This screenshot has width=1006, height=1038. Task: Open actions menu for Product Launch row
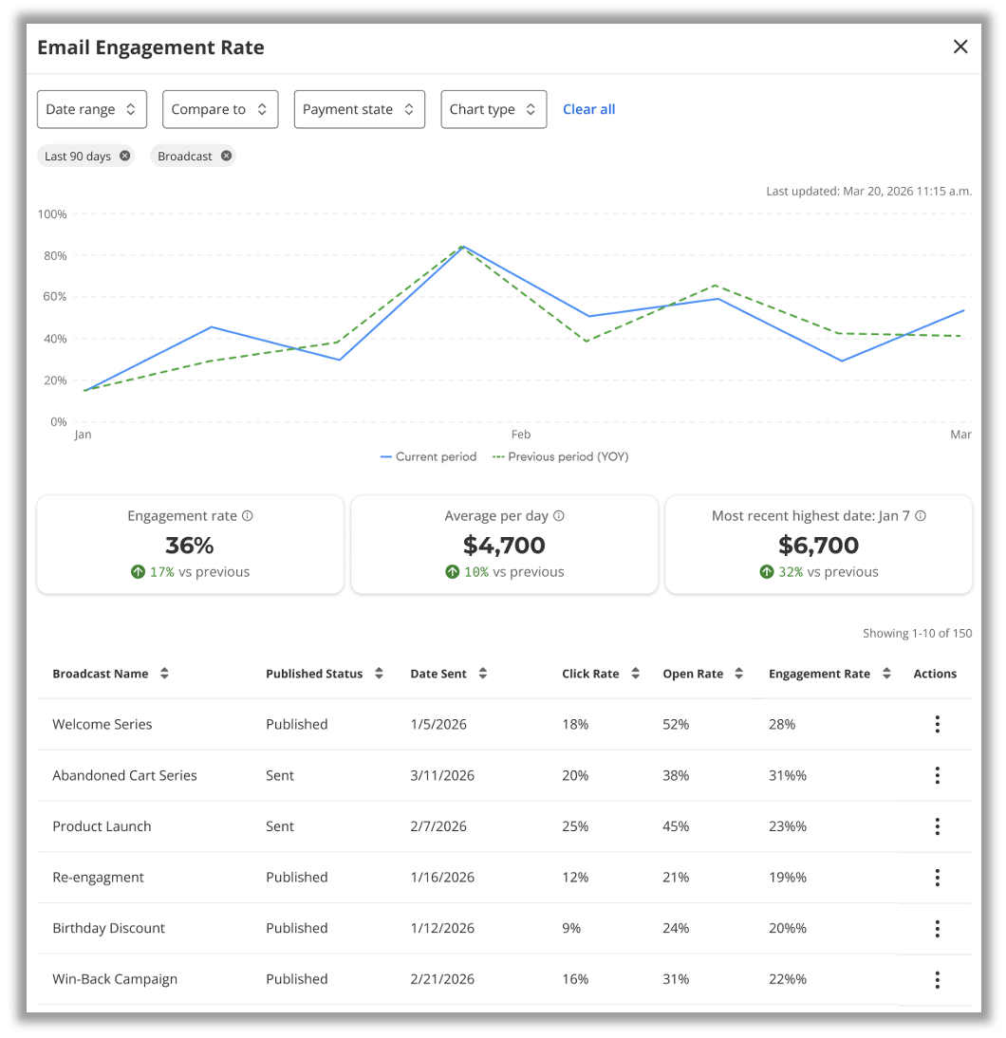[937, 826]
